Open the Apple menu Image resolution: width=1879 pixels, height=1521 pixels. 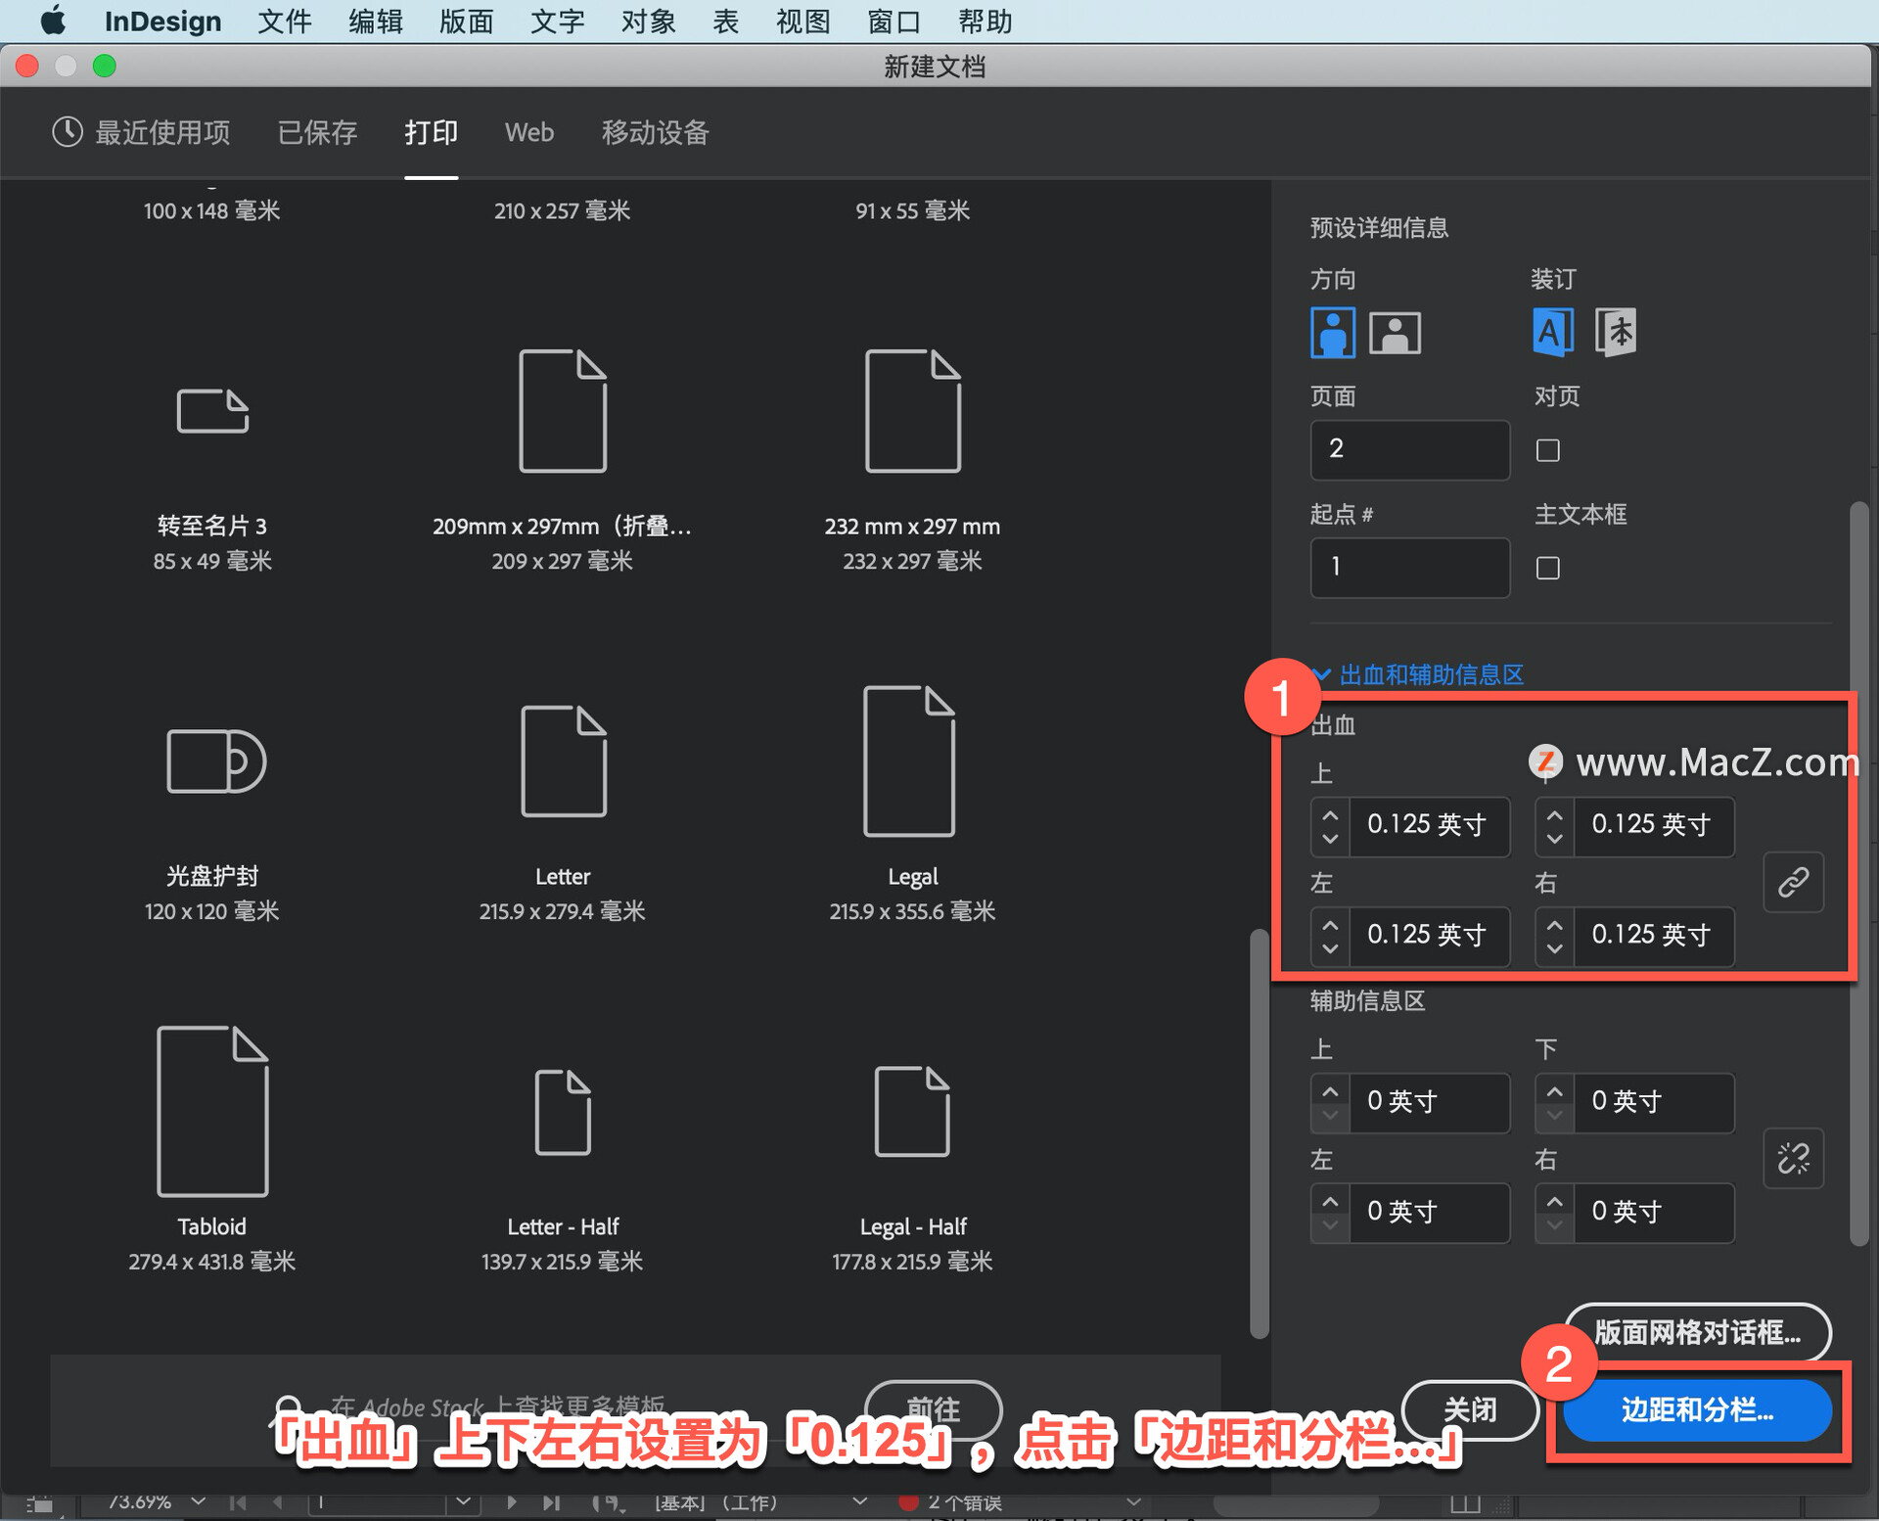pyautogui.click(x=53, y=21)
